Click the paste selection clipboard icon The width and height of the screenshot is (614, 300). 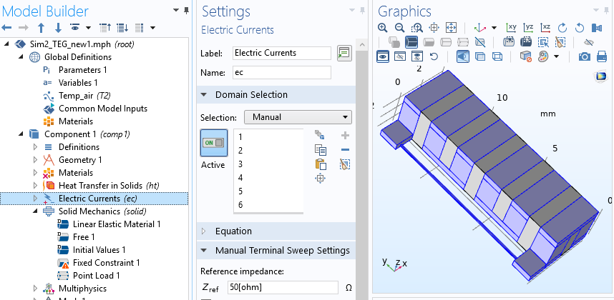pyautogui.click(x=321, y=164)
